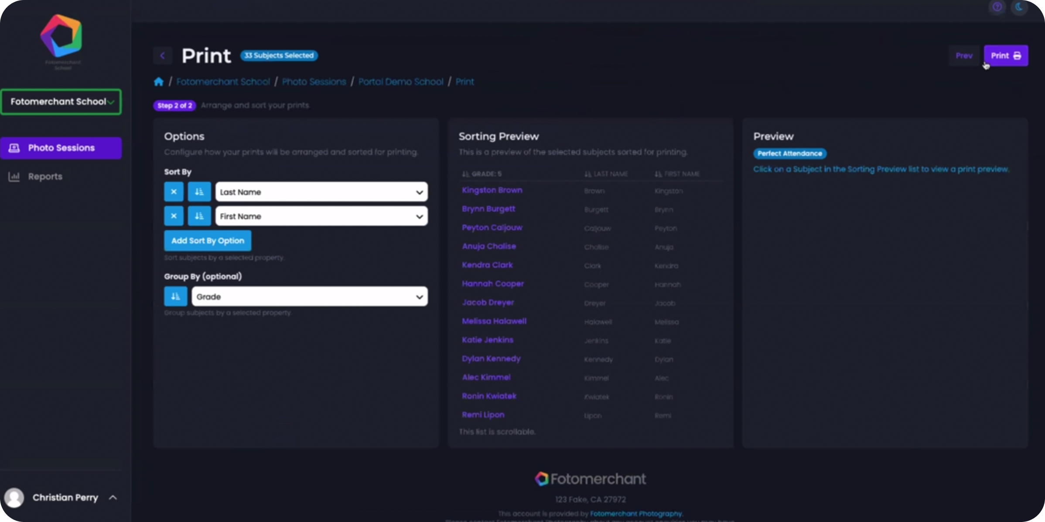Select Jacob Dreyer in sorting preview
Image resolution: width=1045 pixels, height=522 pixels.
pyautogui.click(x=488, y=303)
